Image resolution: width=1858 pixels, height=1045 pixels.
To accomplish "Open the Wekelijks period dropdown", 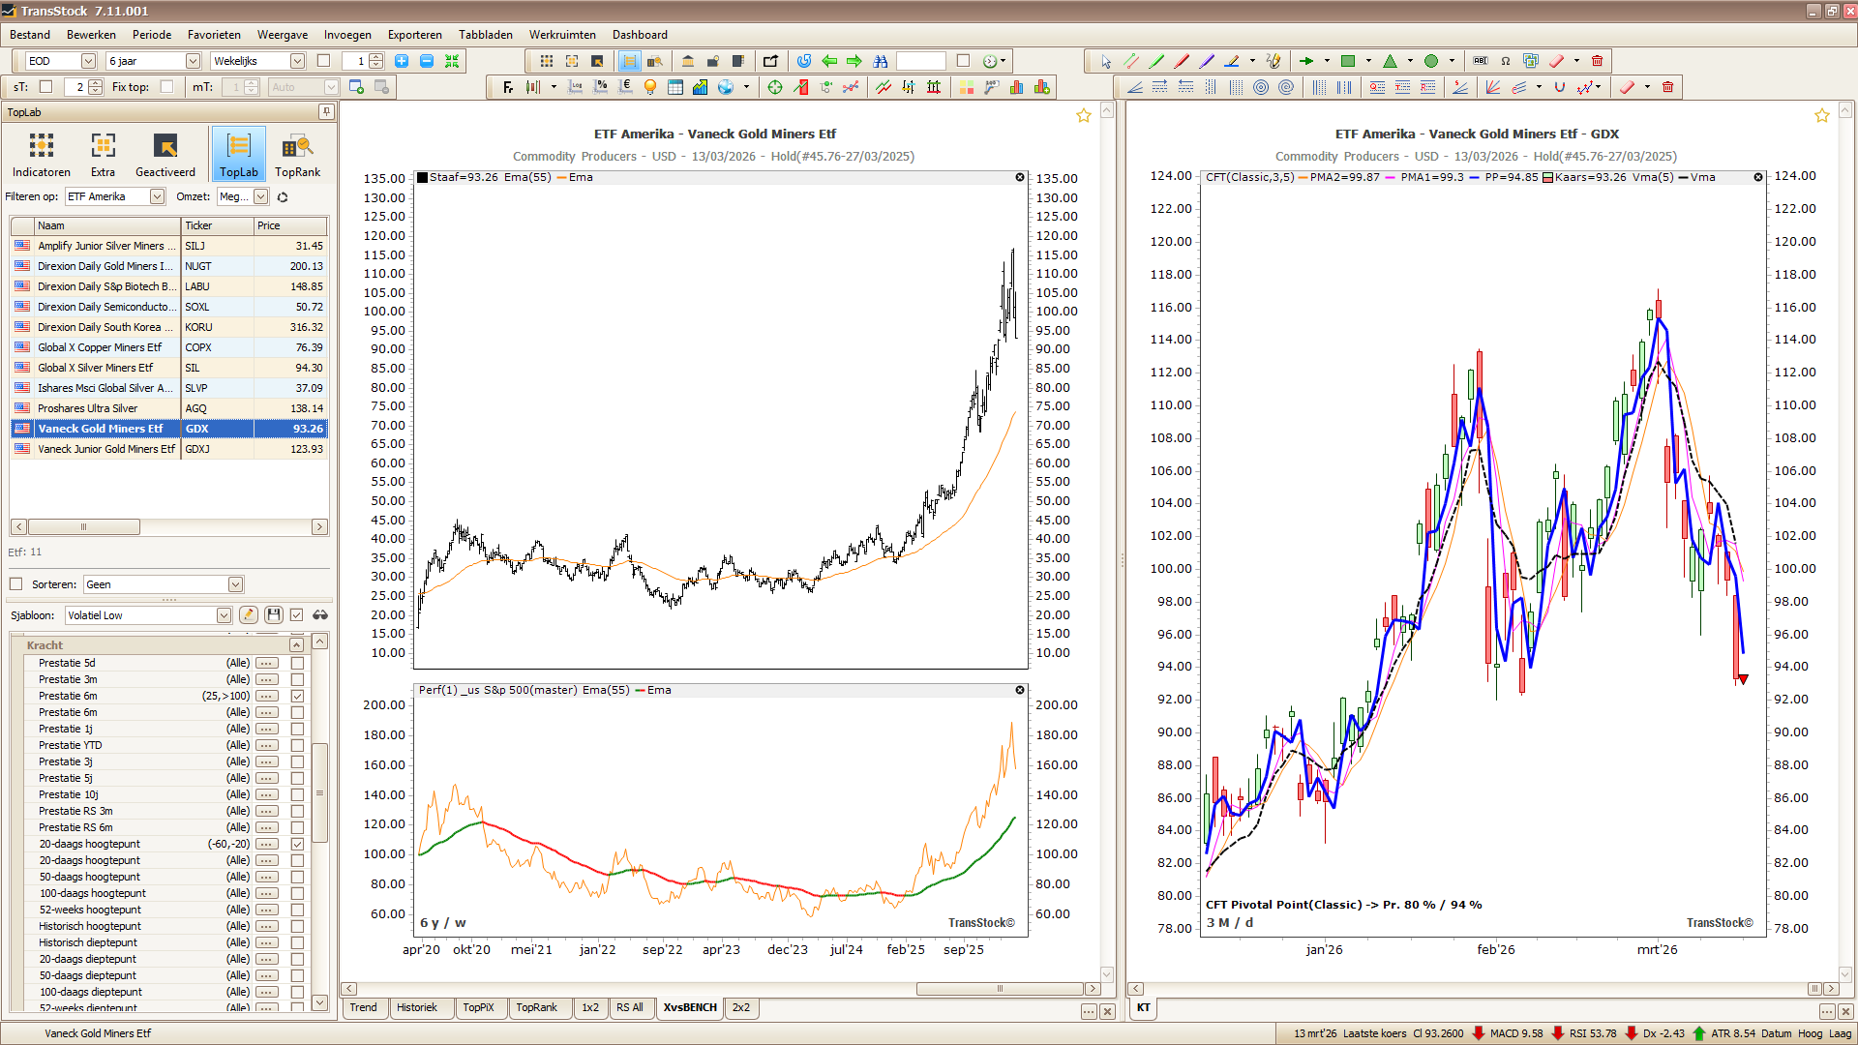I will pos(298,60).
